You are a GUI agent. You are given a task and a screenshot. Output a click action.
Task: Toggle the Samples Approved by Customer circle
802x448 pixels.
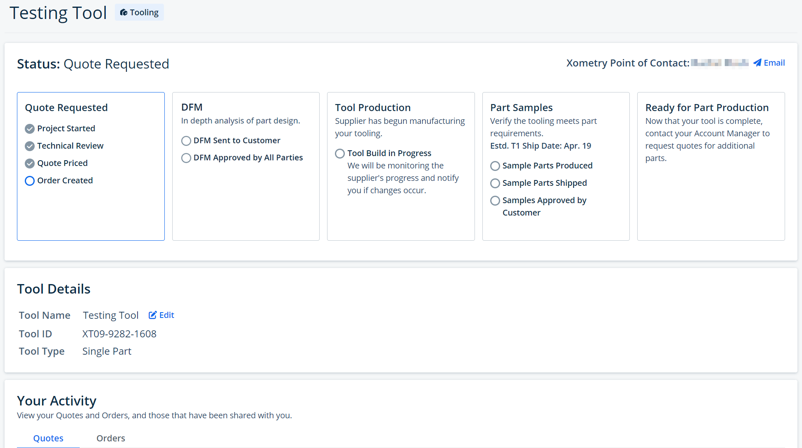[x=495, y=201]
